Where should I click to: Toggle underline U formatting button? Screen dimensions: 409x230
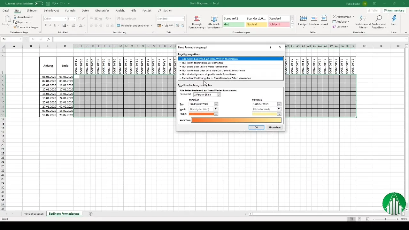point(55,25)
